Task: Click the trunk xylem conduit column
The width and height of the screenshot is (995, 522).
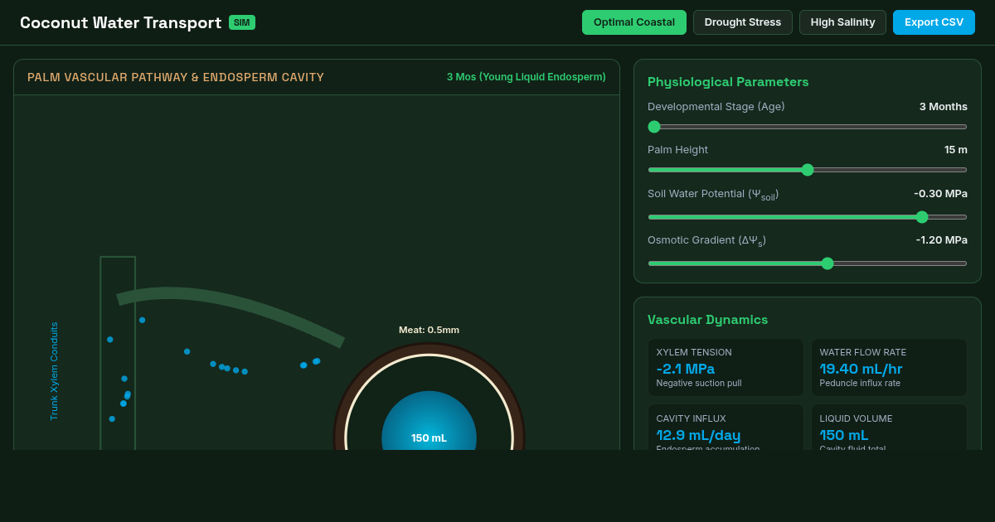Action: 118,354
